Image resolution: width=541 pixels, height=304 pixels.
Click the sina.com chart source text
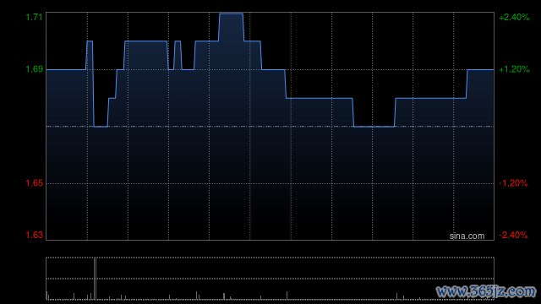467,236
